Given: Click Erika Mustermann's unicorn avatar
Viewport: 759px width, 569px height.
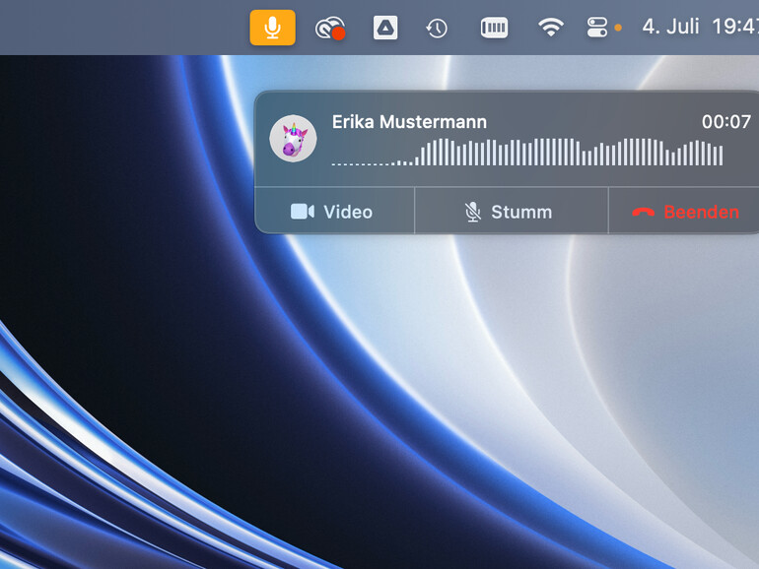Looking at the screenshot, I should click(294, 138).
